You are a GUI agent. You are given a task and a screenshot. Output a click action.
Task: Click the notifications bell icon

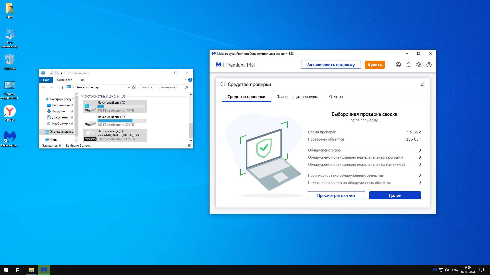408,65
